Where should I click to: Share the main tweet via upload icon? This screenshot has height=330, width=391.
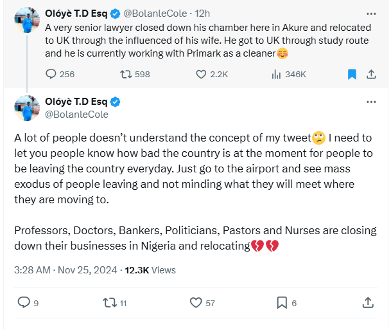(x=369, y=302)
